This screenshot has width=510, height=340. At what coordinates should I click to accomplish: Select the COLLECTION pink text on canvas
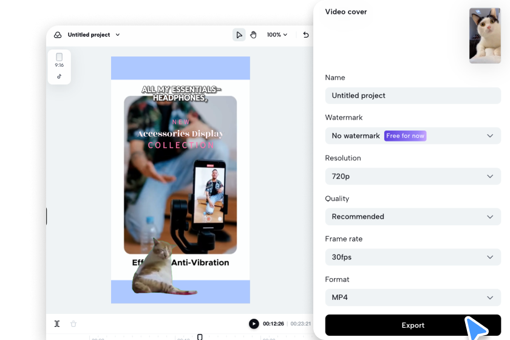[181, 145]
